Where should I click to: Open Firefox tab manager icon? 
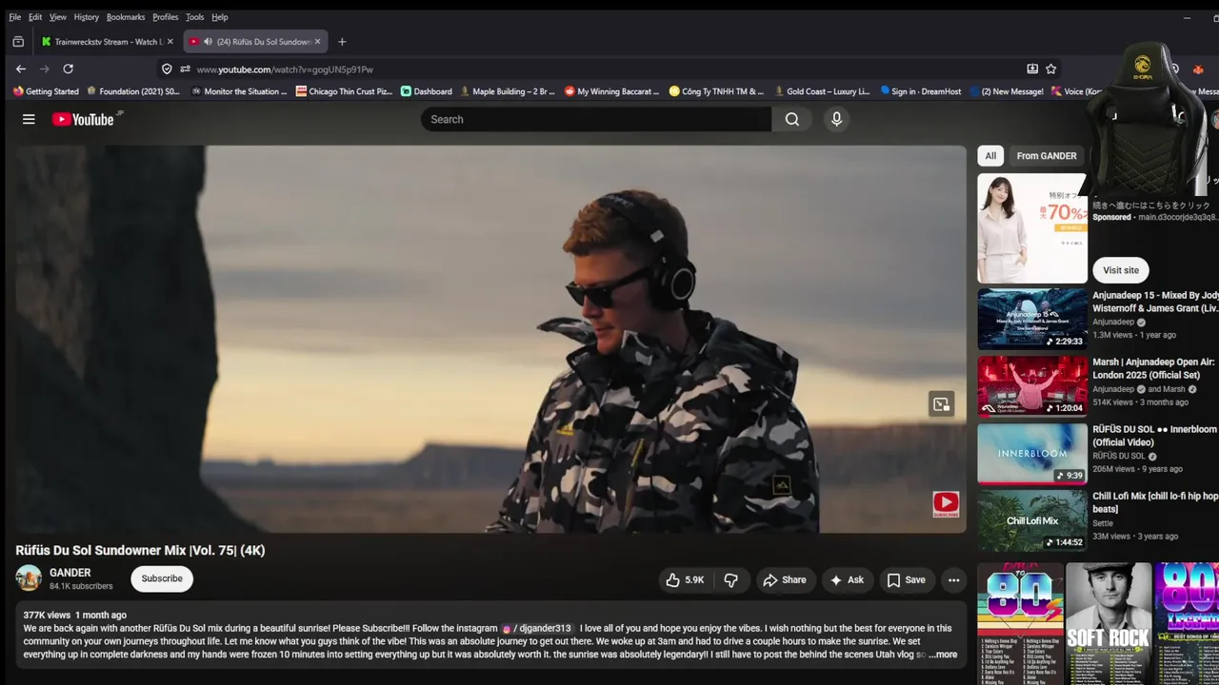pos(18,42)
